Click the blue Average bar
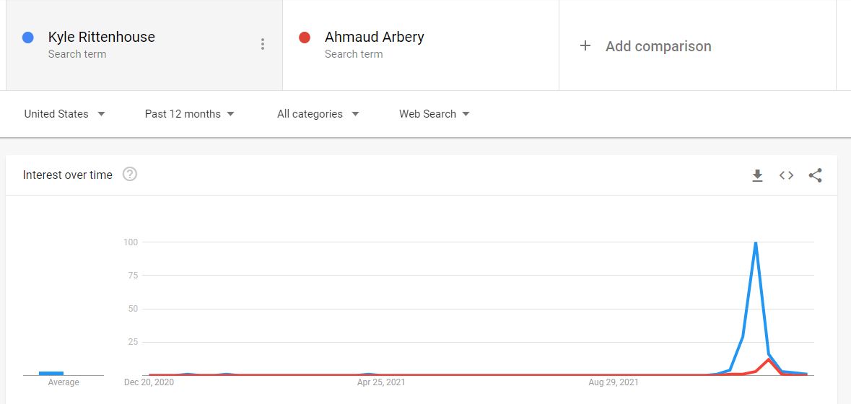The image size is (851, 404). click(51, 373)
